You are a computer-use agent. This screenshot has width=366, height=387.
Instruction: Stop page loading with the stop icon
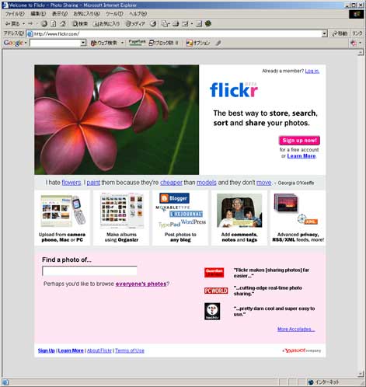point(44,24)
